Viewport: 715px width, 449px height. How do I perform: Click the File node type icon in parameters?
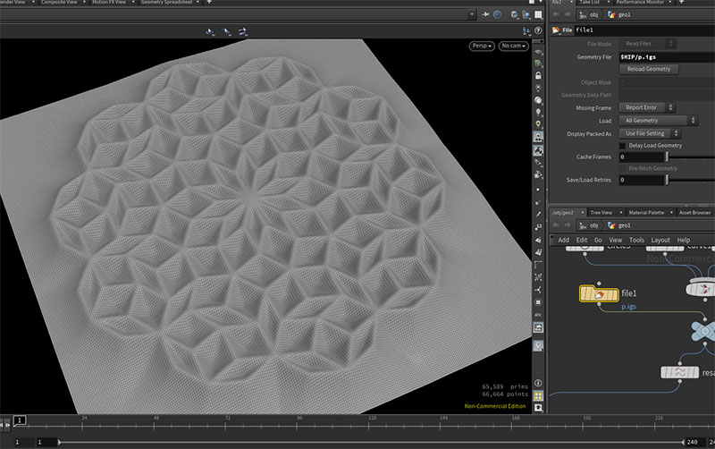tap(556, 30)
